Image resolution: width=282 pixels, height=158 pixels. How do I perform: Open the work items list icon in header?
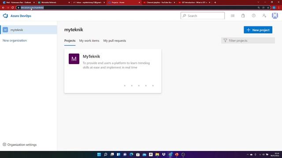pos(233,16)
